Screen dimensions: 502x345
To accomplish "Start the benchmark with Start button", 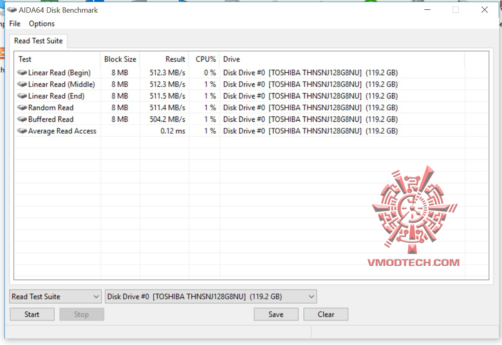I will click(32, 314).
